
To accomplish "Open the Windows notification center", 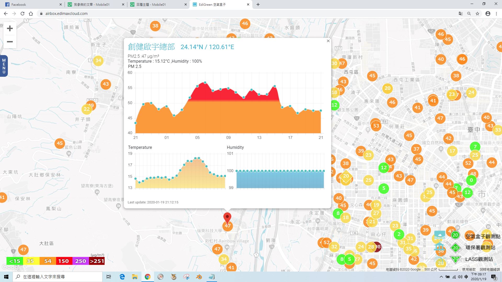I will (x=494, y=277).
